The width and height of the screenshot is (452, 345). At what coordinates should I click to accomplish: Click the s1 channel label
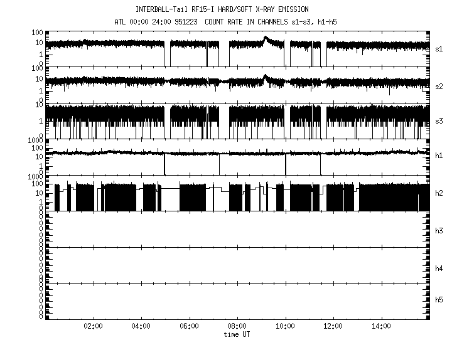(439, 48)
